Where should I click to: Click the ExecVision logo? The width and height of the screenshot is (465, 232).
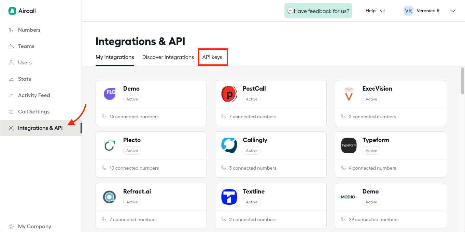(349, 94)
